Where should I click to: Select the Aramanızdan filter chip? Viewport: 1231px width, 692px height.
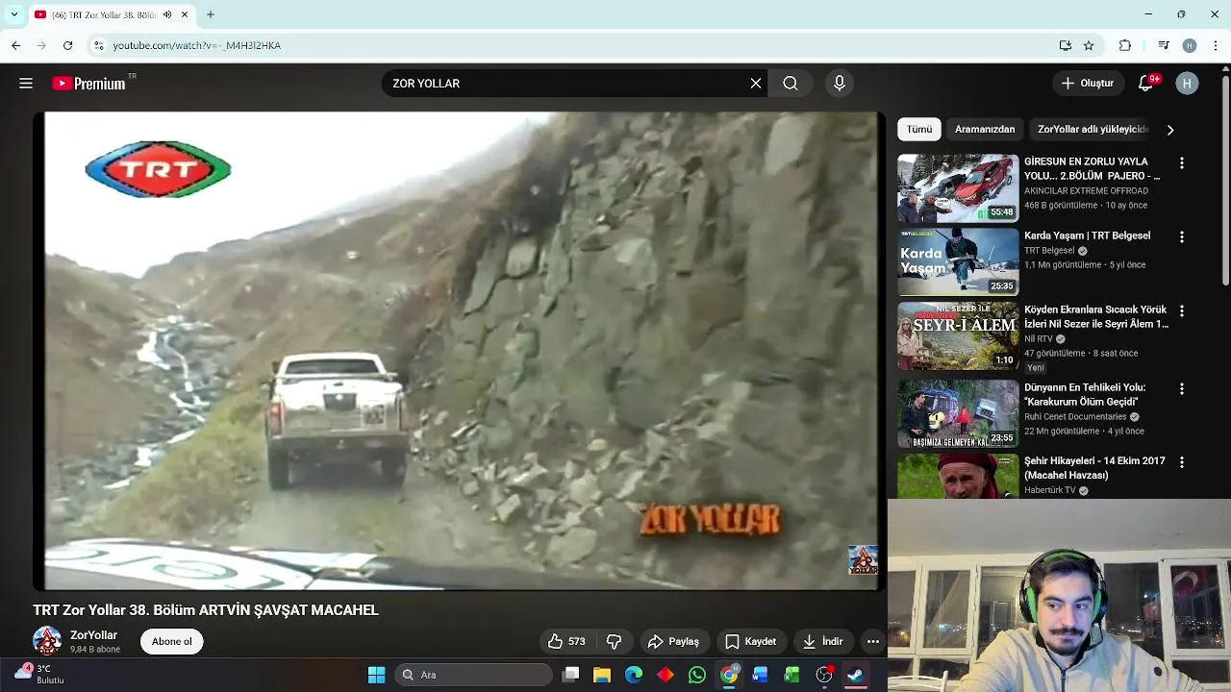[985, 129]
